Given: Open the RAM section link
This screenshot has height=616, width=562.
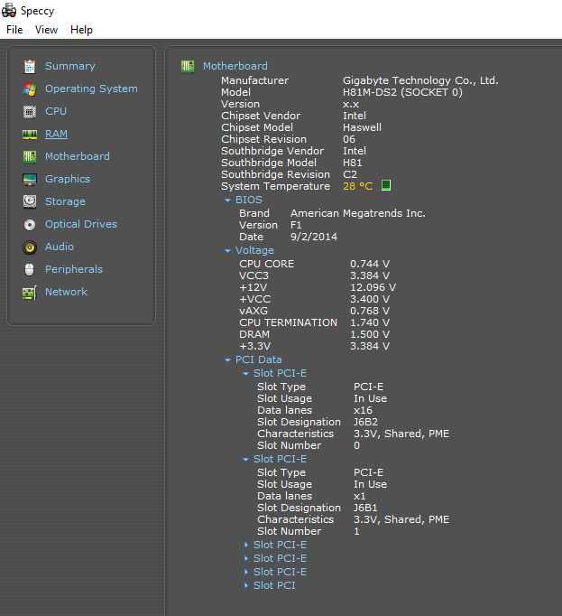Looking at the screenshot, I should point(56,134).
